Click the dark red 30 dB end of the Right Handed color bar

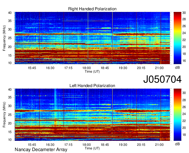coord(177,13)
